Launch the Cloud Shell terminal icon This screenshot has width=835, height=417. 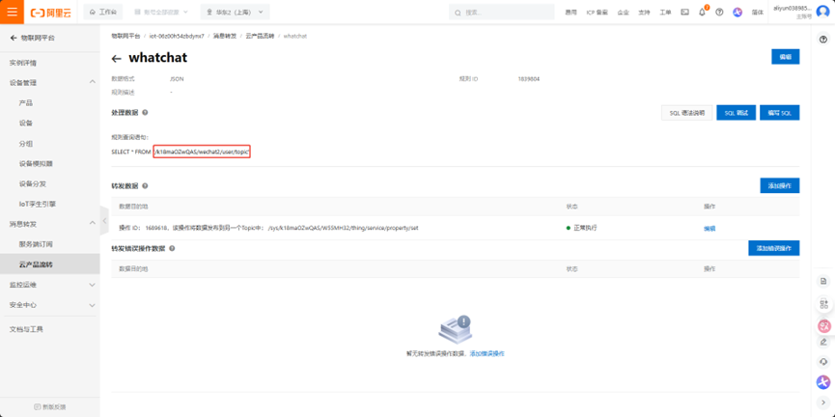(x=684, y=13)
